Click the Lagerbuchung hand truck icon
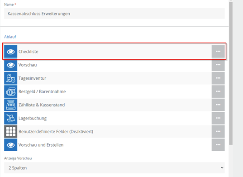 pos(11,118)
